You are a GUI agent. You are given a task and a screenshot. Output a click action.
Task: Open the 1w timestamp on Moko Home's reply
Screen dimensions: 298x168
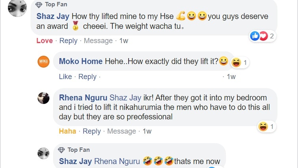[231, 77]
